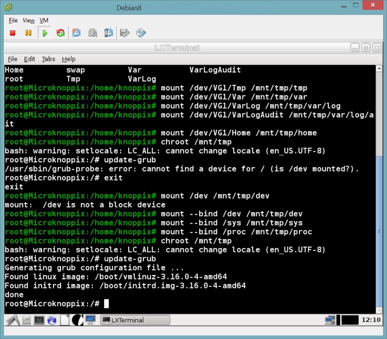Viewport: 387px width, 339px height.
Task: Click the network status tray icon
Action: tap(330, 320)
